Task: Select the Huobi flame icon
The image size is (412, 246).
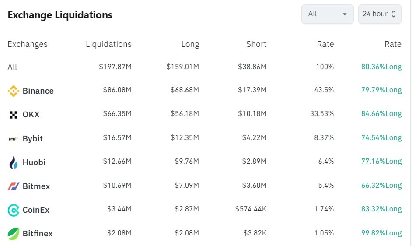Action: 14,162
